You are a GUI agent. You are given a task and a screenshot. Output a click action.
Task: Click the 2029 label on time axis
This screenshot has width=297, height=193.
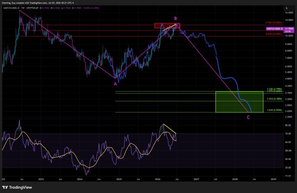click(x=274, y=179)
